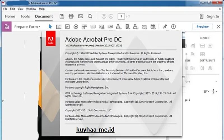Switch to the Tools tab

25,16
